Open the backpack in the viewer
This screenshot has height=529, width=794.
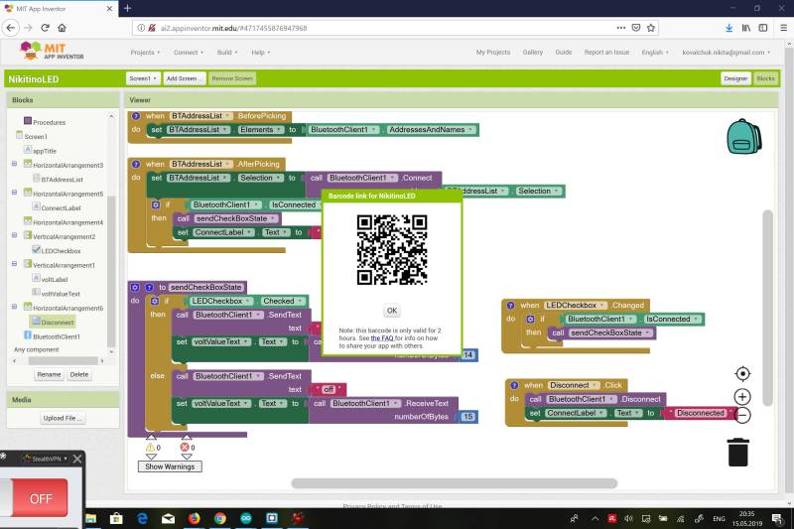(x=743, y=136)
